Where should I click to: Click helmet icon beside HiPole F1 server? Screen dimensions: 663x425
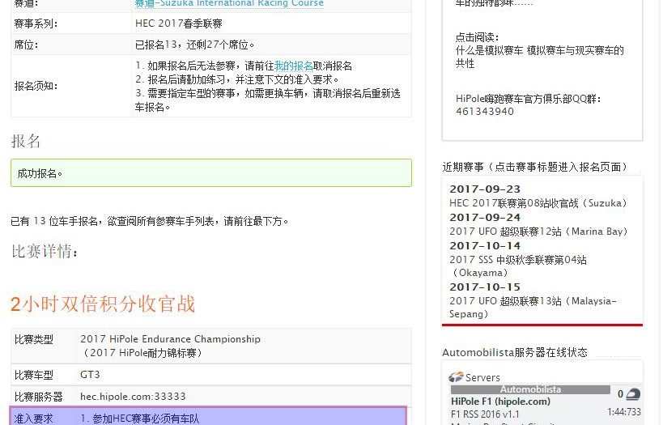(x=633, y=394)
